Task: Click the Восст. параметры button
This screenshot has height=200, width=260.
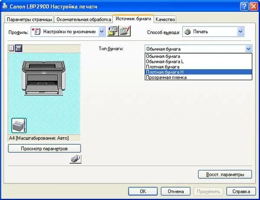Action: pyautogui.click(x=225, y=174)
